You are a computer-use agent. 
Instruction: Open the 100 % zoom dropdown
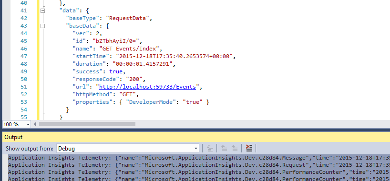pos(28,124)
